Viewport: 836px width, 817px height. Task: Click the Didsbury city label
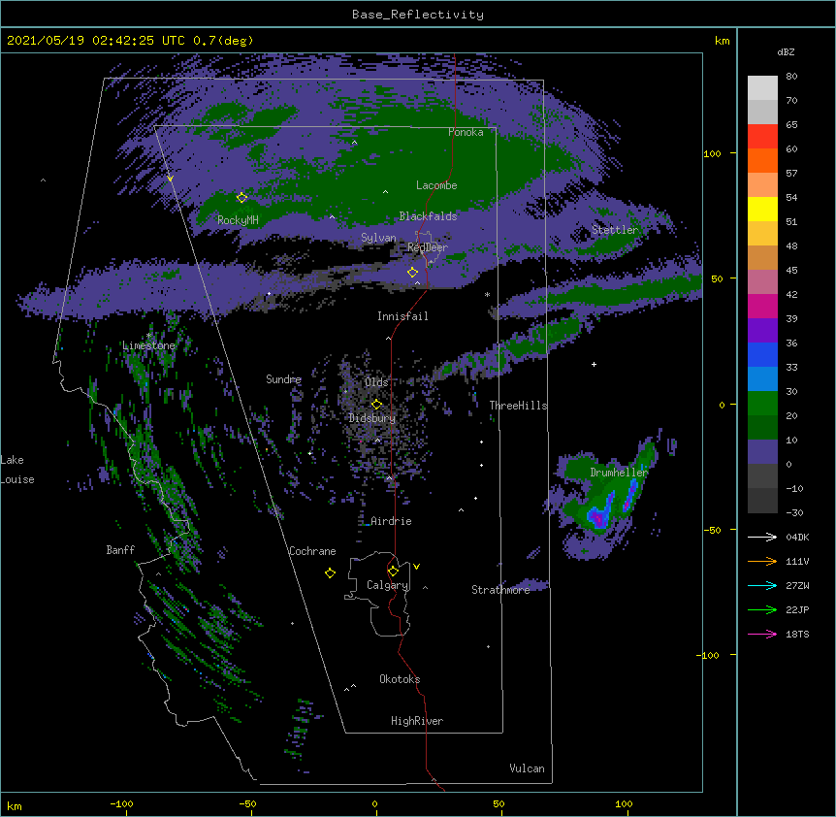point(372,418)
